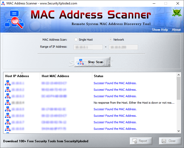This screenshot has width=184, height=148.
Task: Open the Show Help link
Action: 160,30
